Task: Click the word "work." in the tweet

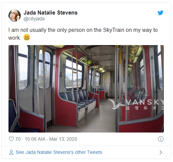Action: (15, 38)
